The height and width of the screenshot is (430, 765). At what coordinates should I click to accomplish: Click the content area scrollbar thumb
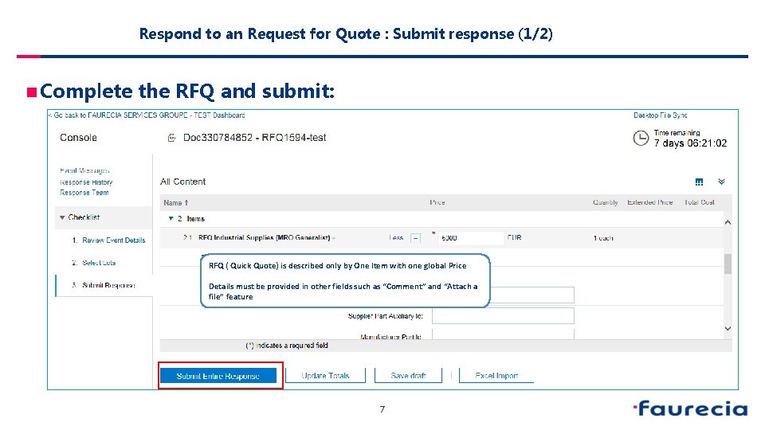tap(728, 264)
